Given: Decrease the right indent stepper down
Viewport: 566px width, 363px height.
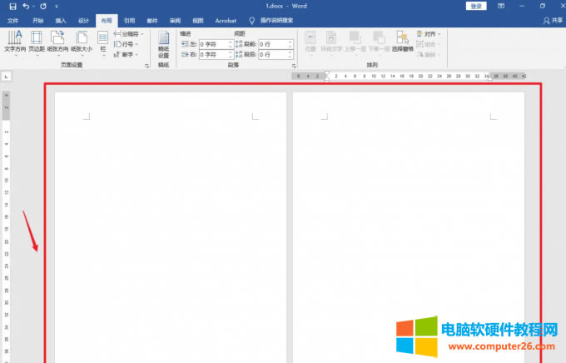Looking at the screenshot, I should coord(231,57).
